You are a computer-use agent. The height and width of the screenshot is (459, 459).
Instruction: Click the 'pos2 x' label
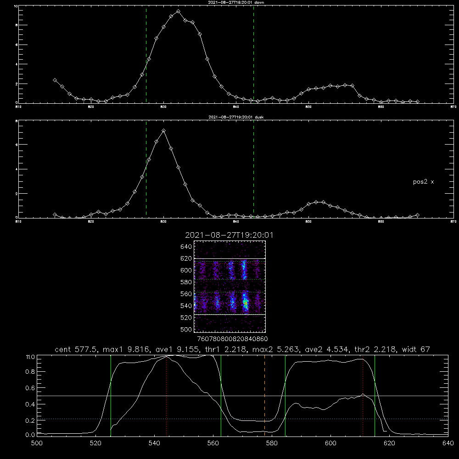tap(423, 182)
